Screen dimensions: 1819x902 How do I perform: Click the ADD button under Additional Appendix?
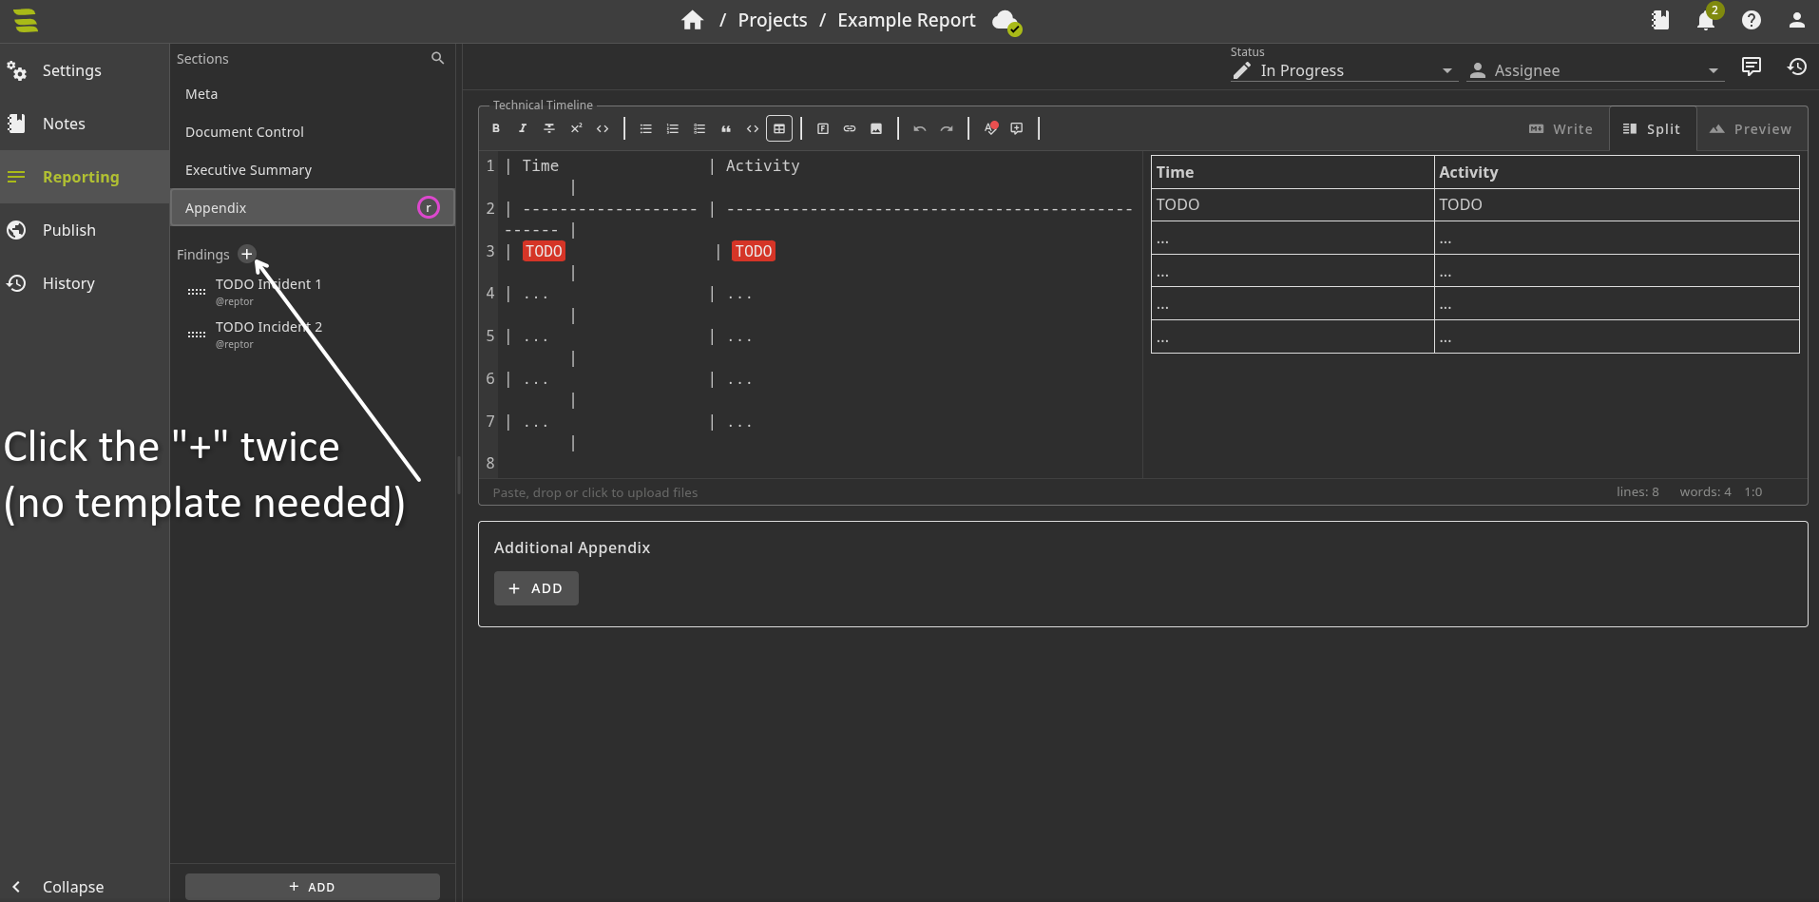(x=536, y=588)
